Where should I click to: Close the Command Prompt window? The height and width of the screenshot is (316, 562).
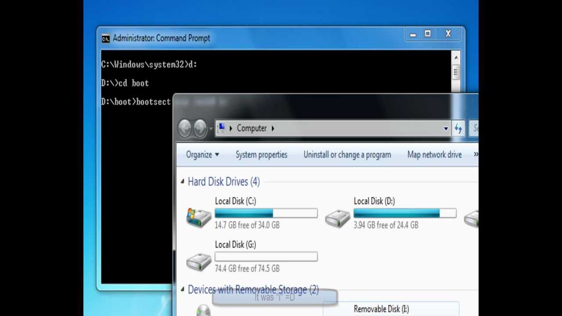[448, 34]
